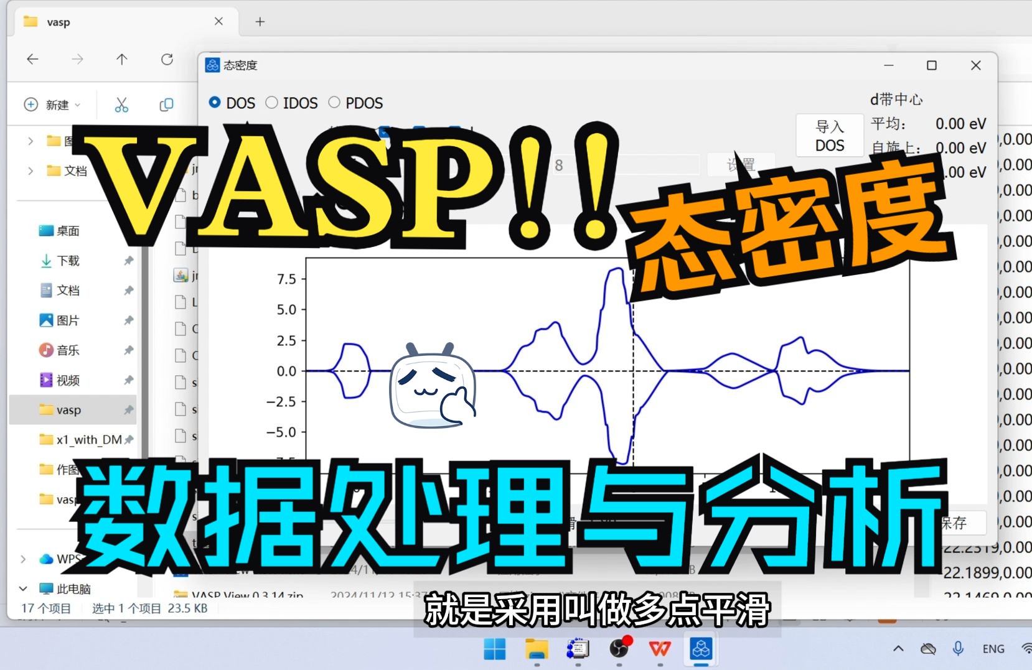Select the PDOS radio button
1032x670 pixels.
tap(335, 103)
